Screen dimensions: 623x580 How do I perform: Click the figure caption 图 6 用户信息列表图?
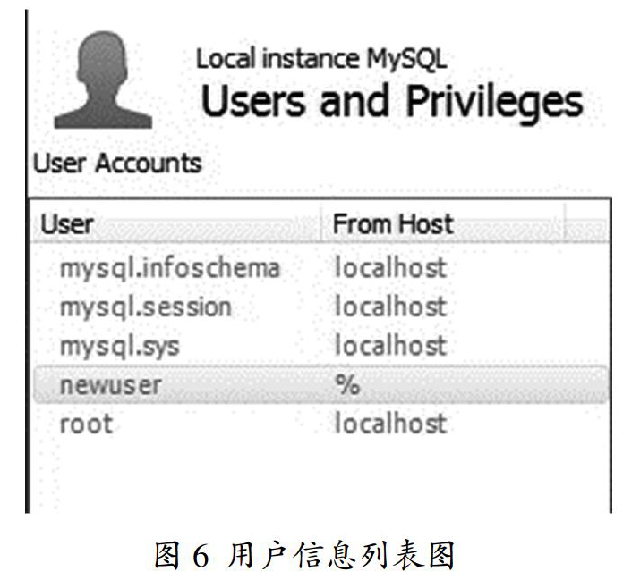pyautogui.click(x=304, y=555)
